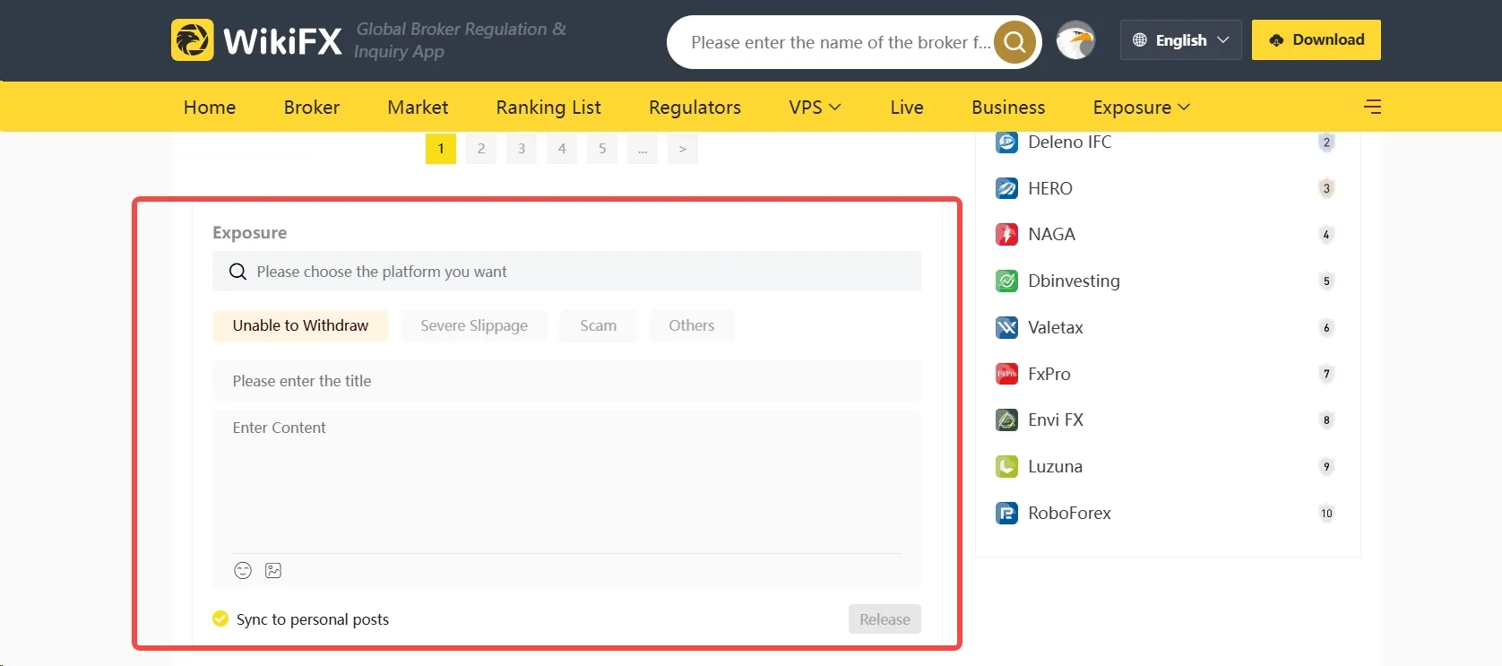
Task: Click the current page 1 button
Action: point(441,149)
